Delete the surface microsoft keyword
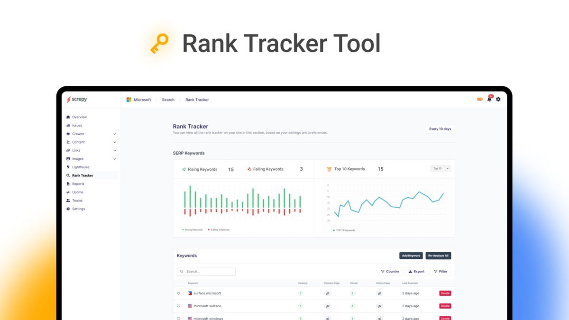 (x=445, y=293)
